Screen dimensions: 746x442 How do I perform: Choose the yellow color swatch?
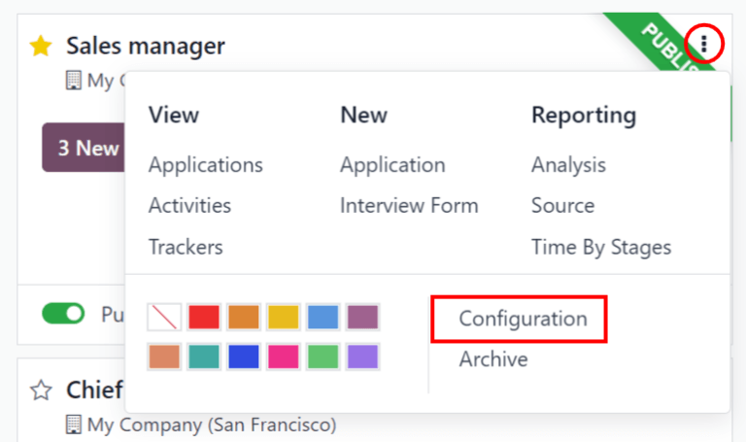click(x=283, y=317)
